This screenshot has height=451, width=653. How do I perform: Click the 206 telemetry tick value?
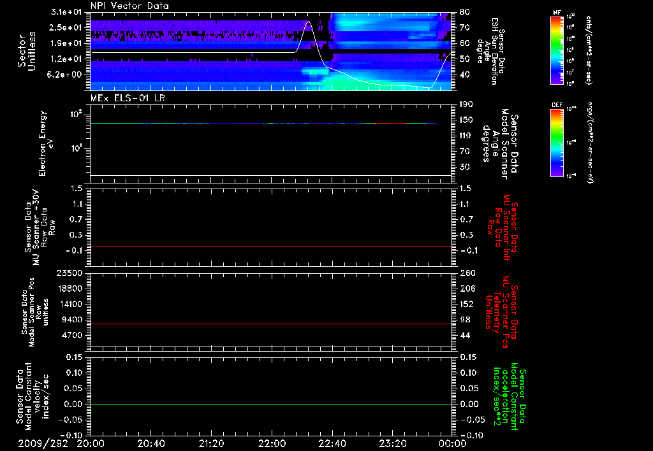pos(467,289)
